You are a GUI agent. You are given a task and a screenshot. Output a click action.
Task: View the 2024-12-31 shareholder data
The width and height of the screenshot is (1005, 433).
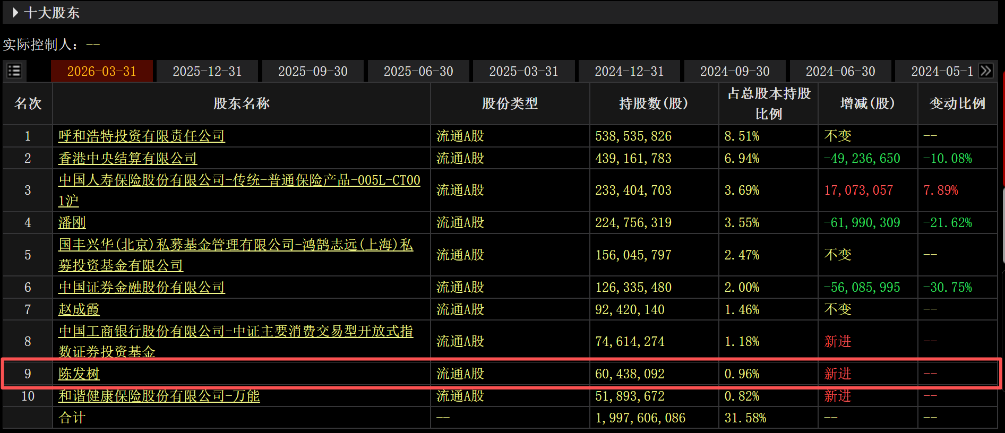click(629, 71)
